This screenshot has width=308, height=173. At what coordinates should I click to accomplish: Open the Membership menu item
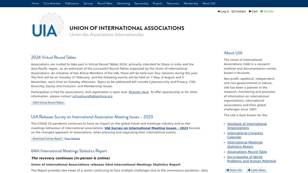pos(191,4)
